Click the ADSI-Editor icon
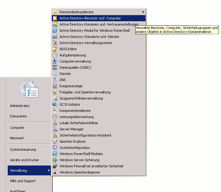The height and width of the screenshot is (192, 221). coord(55,49)
